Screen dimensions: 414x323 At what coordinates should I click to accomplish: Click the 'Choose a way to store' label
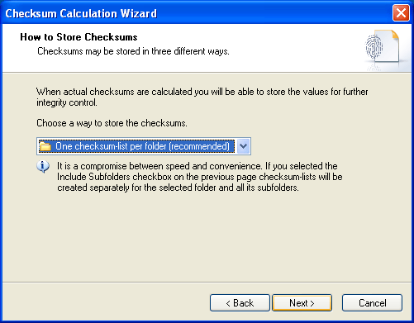112,123
